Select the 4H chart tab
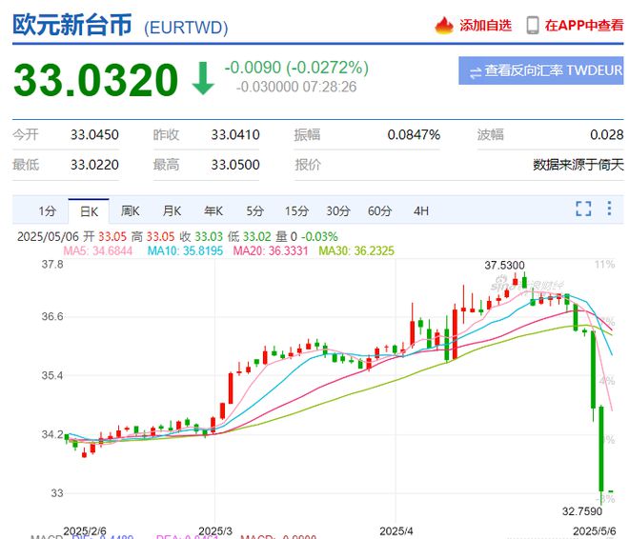Image resolution: width=629 pixels, height=539 pixels. [x=421, y=210]
